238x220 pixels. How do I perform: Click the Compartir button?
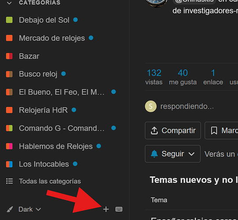pyautogui.click(x=173, y=131)
